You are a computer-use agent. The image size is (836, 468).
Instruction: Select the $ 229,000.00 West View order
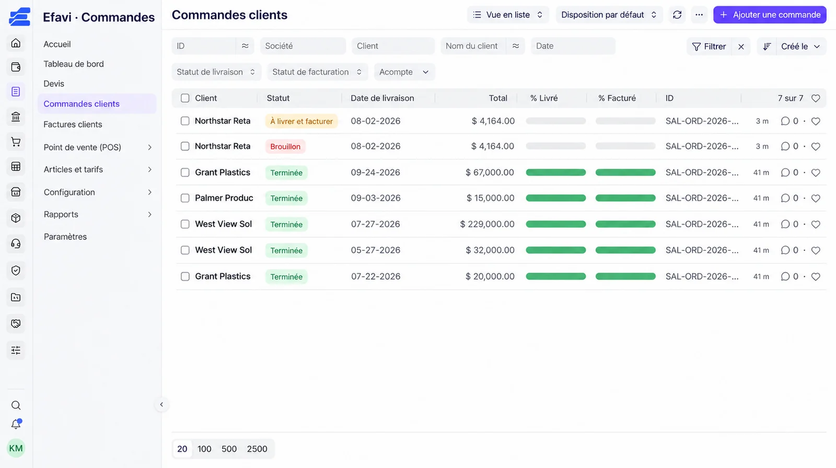click(185, 224)
